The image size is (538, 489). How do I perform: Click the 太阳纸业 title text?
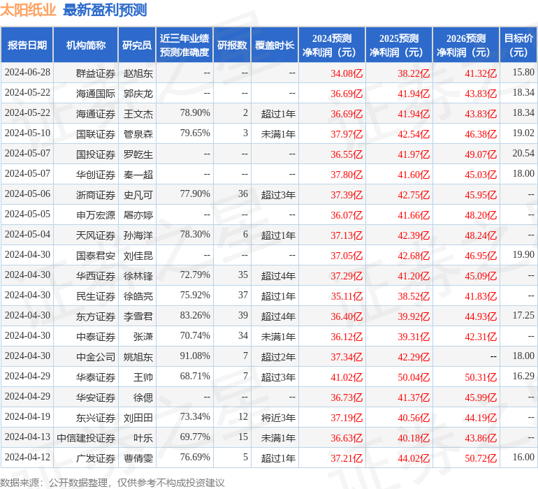[x=28, y=10]
